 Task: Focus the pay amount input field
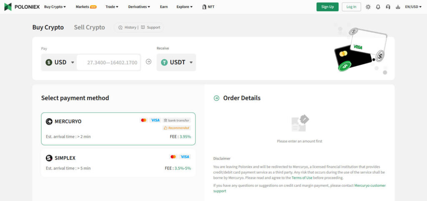coord(109,62)
